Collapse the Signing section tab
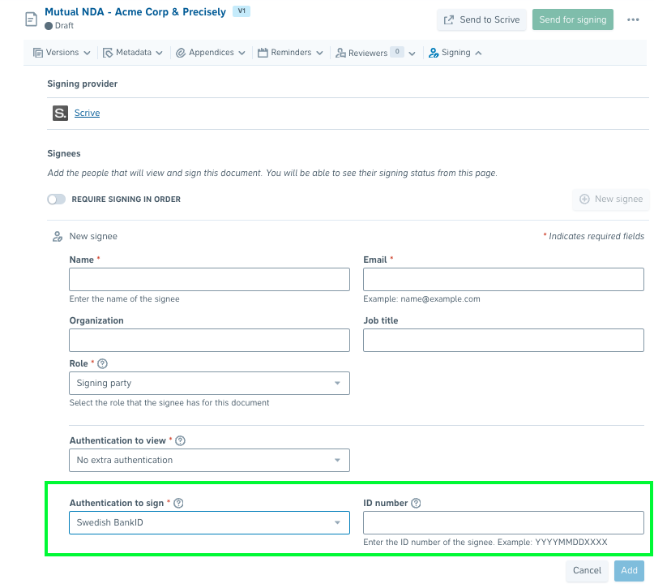 455,53
